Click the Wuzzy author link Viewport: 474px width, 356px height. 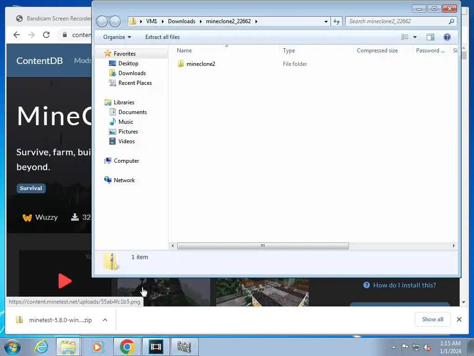coord(40,217)
